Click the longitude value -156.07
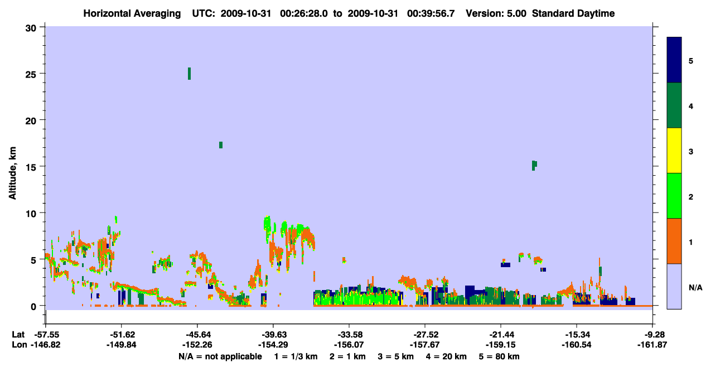Viewport: 725px width, 372px height. [349, 345]
